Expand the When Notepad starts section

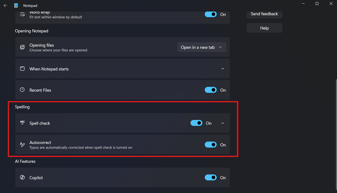(x=223, y=69)
